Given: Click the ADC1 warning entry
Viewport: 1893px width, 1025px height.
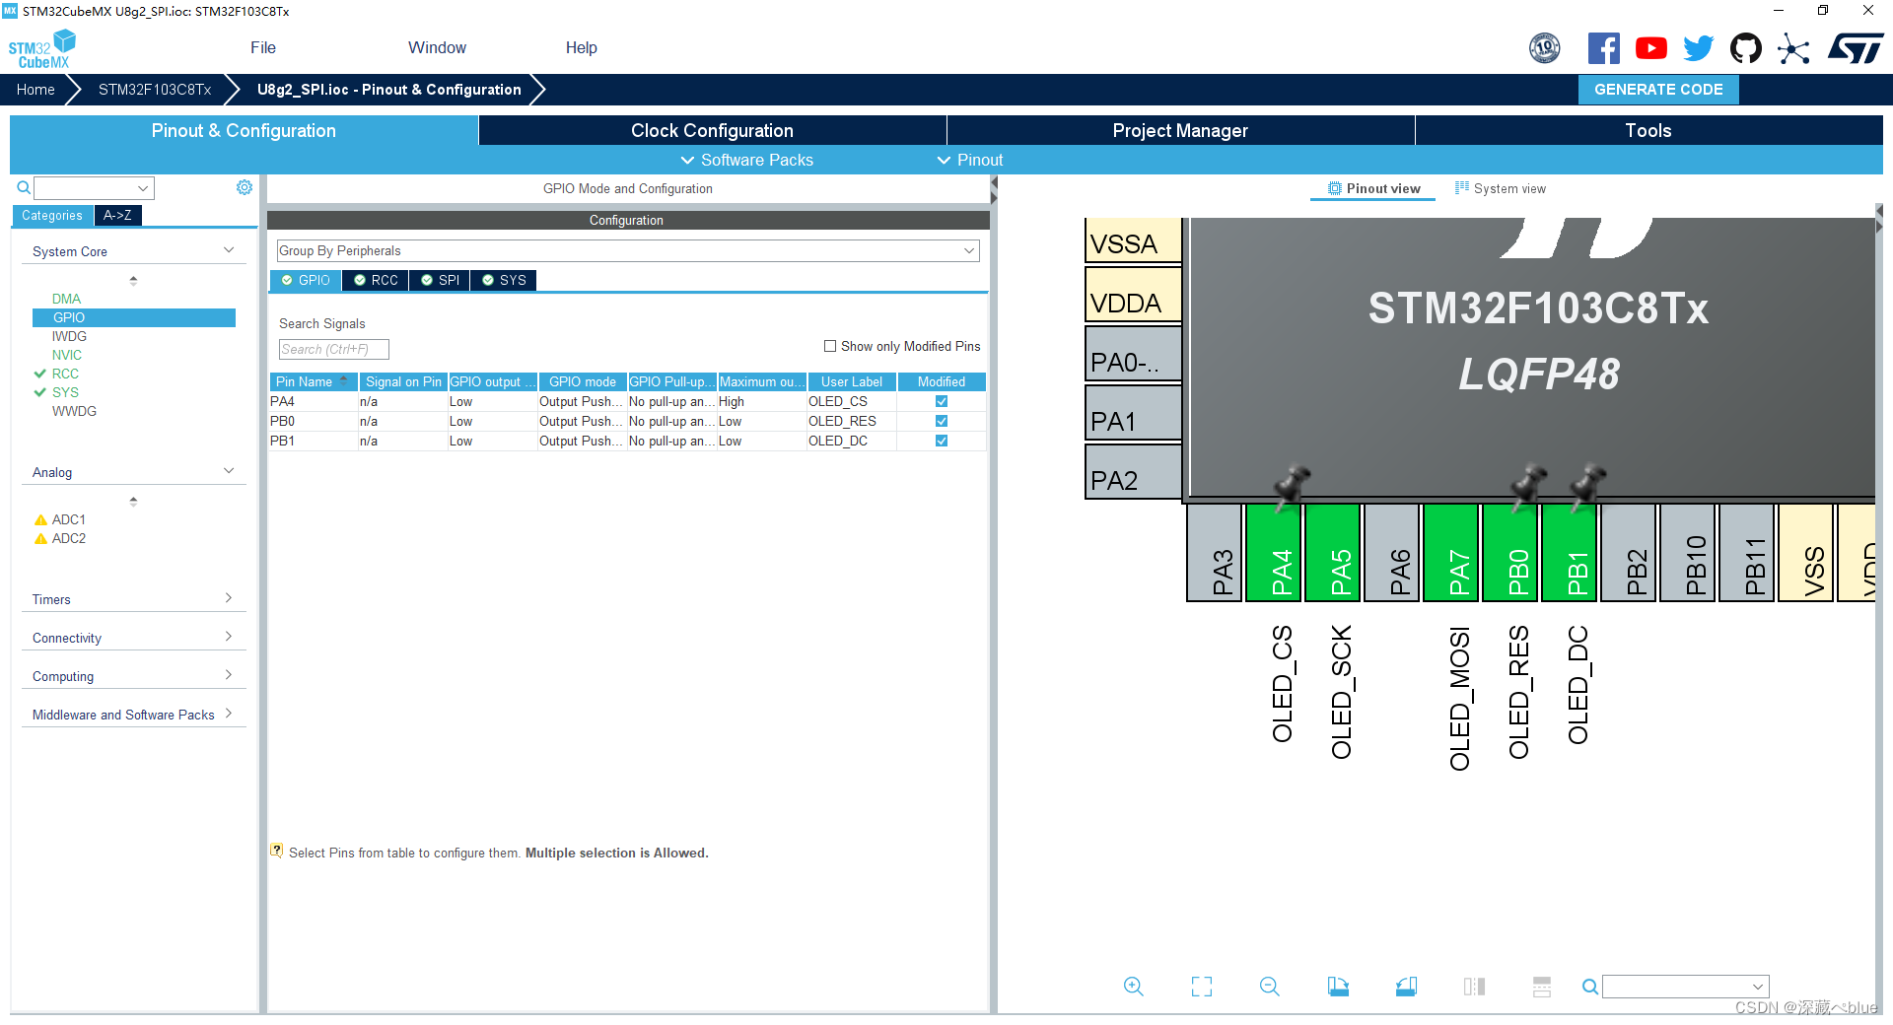Looking at the screenshot, I should [59, 519].
